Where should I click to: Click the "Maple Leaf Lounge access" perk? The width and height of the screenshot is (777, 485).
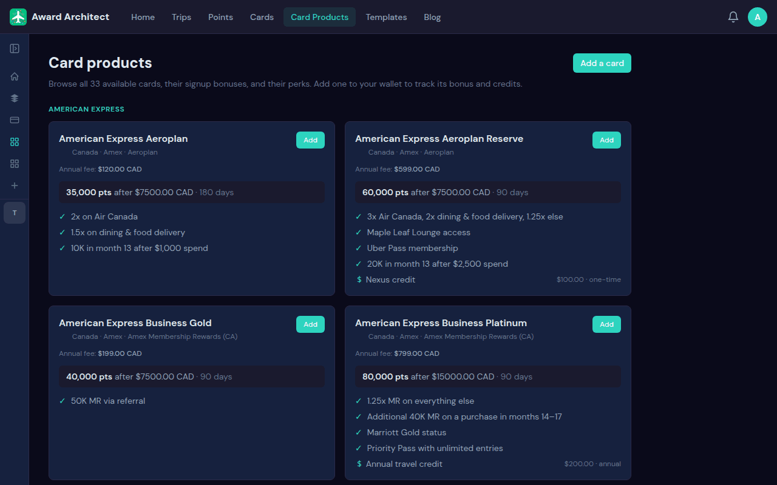419,232
